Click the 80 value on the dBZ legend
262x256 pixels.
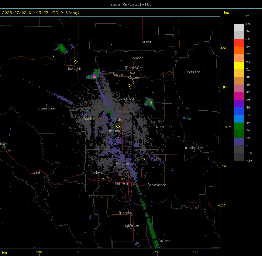pos(248,24)
